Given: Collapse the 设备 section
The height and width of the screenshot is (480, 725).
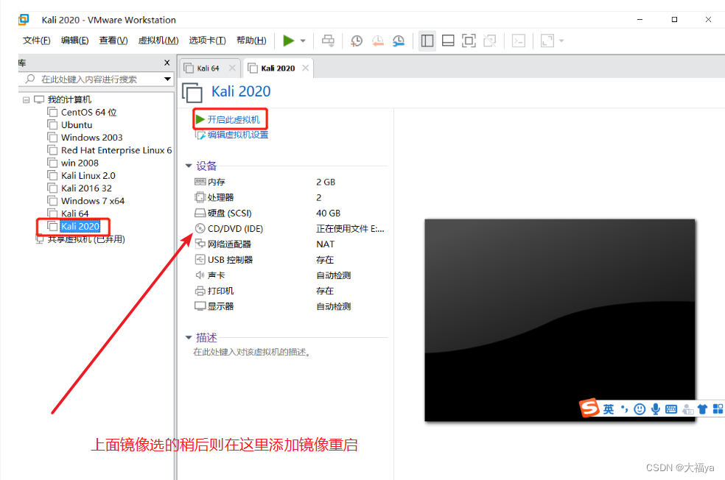Looking at the screenshot, I should (189, 166).
